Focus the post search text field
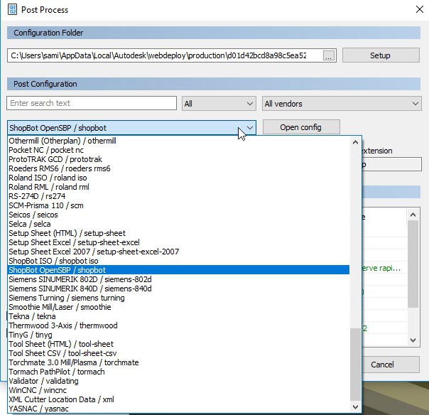429x415 pixels. [x=92, y=103]
